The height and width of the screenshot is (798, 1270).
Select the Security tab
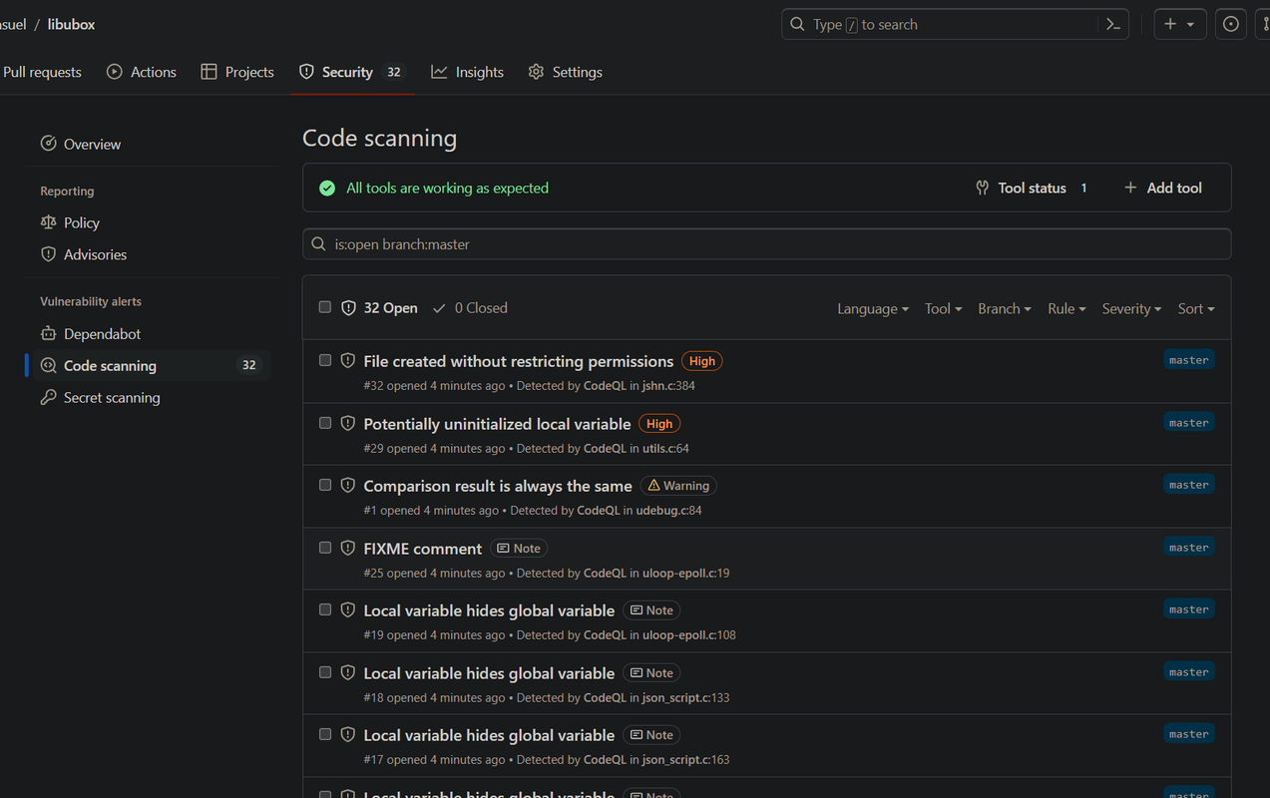[x=352, y=72]
